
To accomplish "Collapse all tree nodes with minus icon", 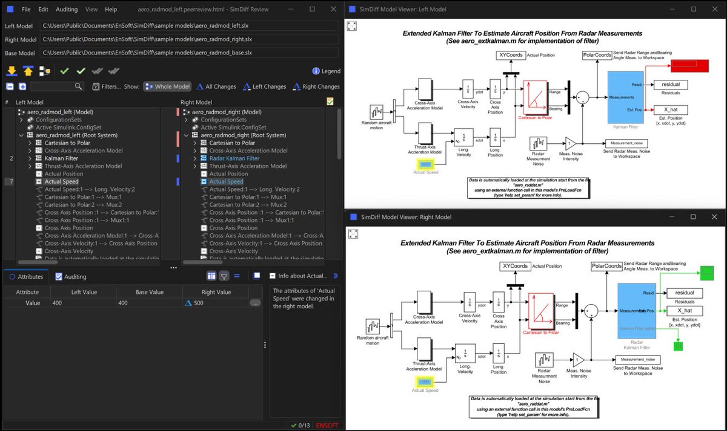I will click(9, 86).
